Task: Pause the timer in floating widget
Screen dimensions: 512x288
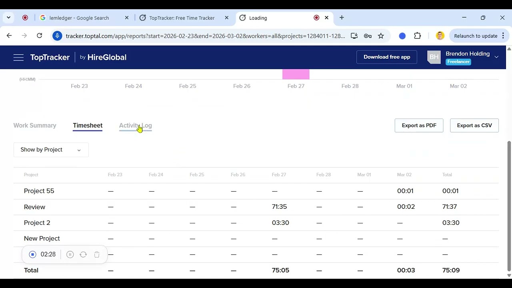Action: click(70, 254)
